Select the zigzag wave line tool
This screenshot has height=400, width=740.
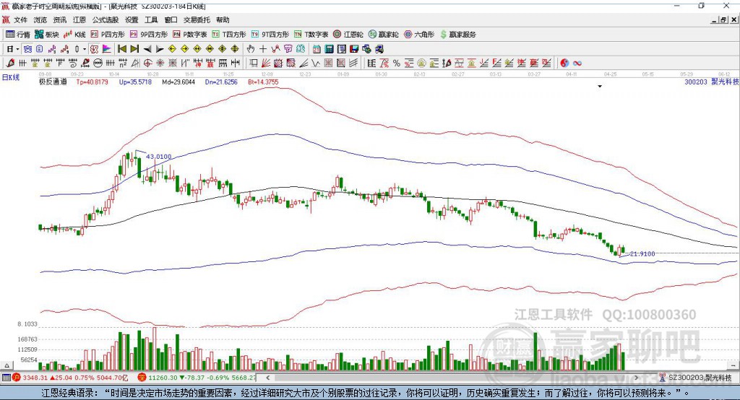click(315, 64)
